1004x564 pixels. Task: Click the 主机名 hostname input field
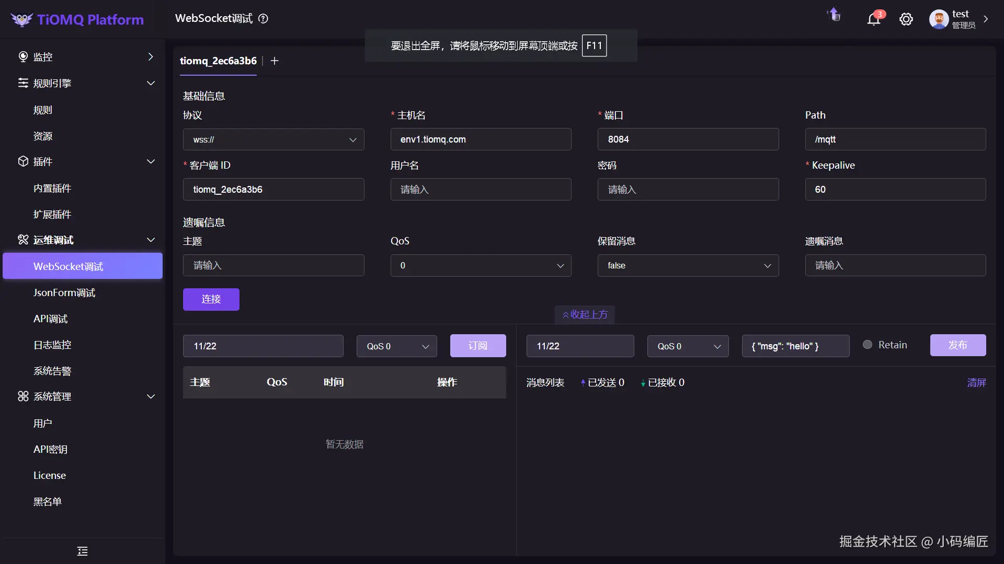[481, 139]
